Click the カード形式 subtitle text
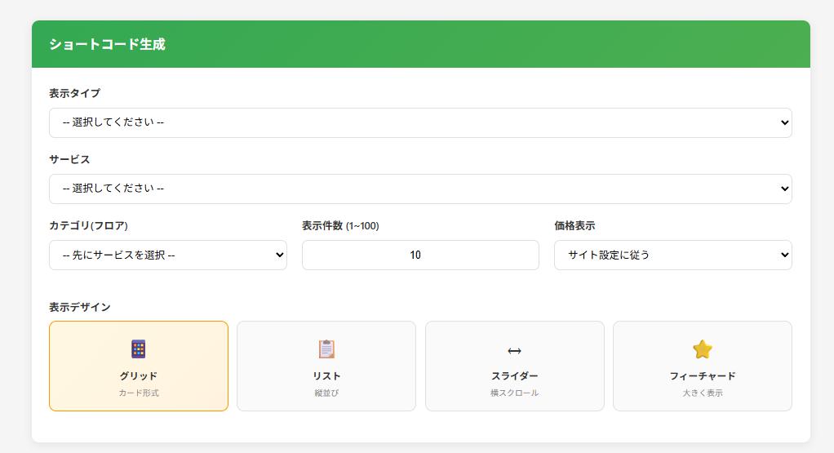The image size is (834, 453). pos(138,393)
